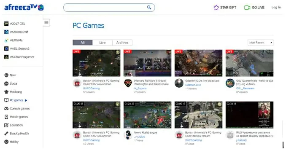Open the #StreamCraft hashtag link

click(x=19, y=32)
